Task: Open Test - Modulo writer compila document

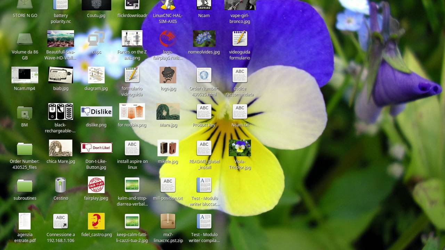Action: pyautogui.click(x=204, y=221)
